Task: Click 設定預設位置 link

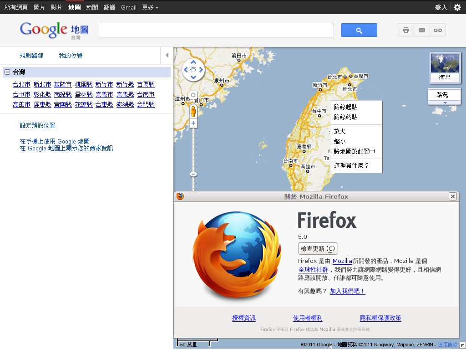Action: point(37,126)
